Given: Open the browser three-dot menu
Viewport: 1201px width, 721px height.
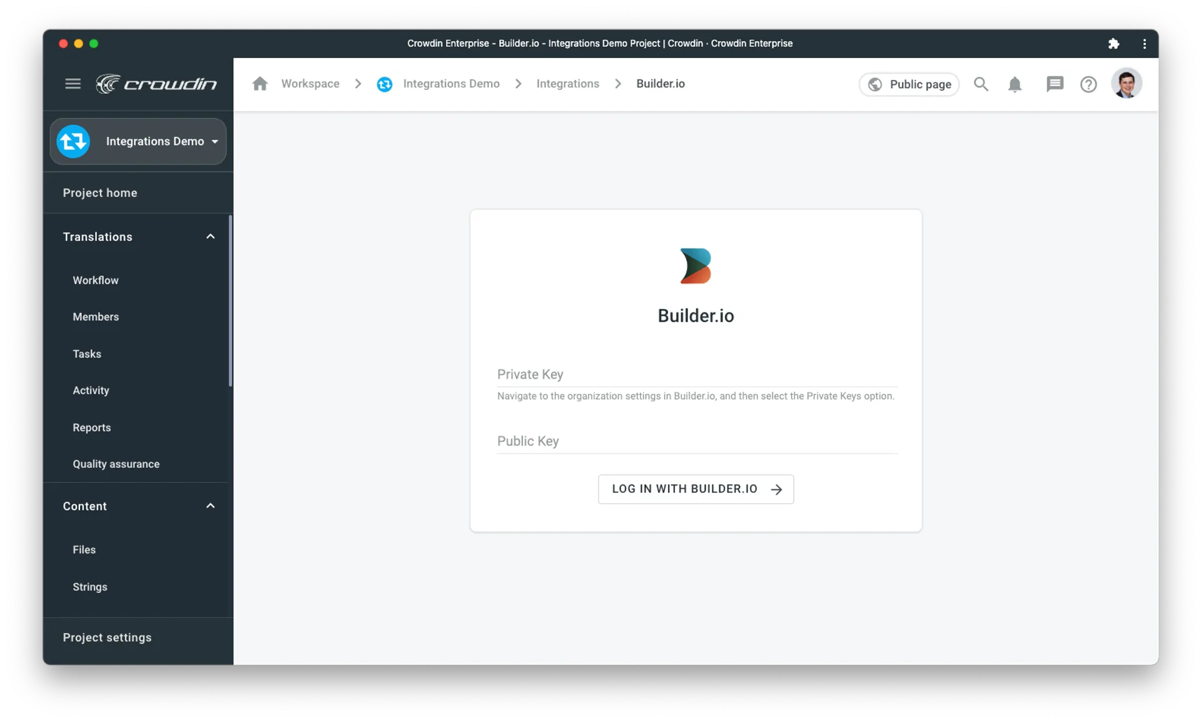Looking at the screenshot, I should click(1144, 44).
